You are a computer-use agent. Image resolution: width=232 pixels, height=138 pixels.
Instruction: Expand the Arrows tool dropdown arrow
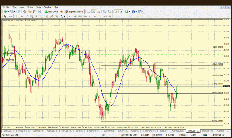tap(64, 17)
